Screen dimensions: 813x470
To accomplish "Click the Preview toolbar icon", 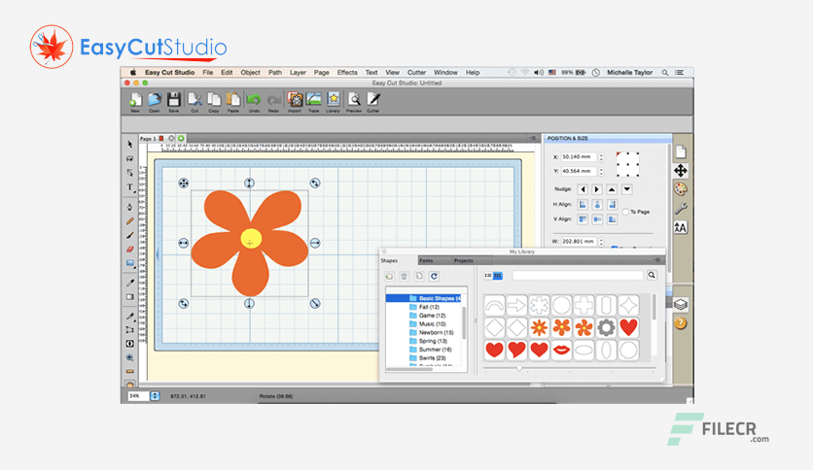I will [x=354, y=101].
